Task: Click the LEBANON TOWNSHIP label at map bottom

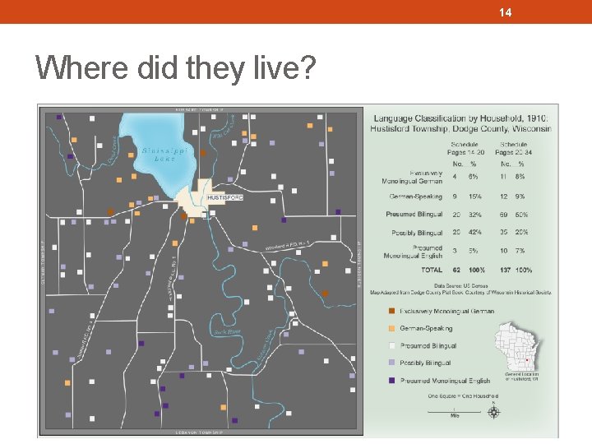Action: pos(199,432)
